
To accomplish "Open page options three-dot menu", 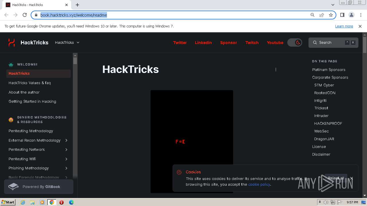I will pyautogui.click(x=276, y=70).
